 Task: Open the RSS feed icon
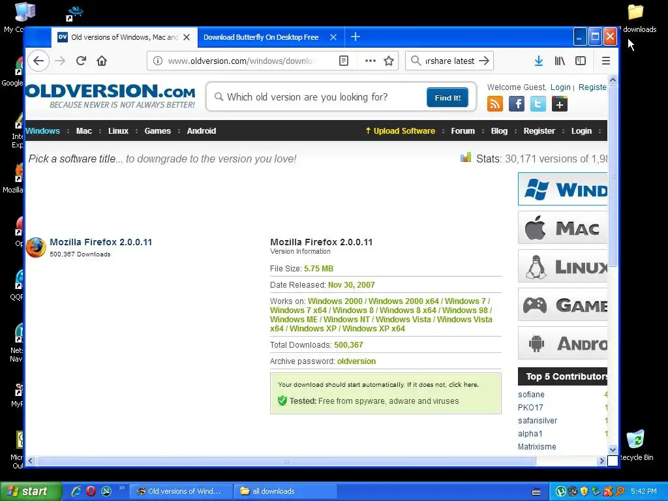[495, 104]
